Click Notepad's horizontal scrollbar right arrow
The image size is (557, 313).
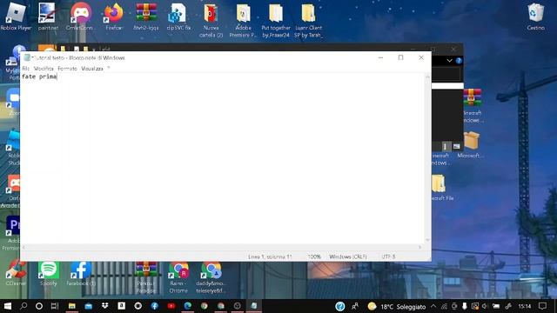click(x=419, y=247)
